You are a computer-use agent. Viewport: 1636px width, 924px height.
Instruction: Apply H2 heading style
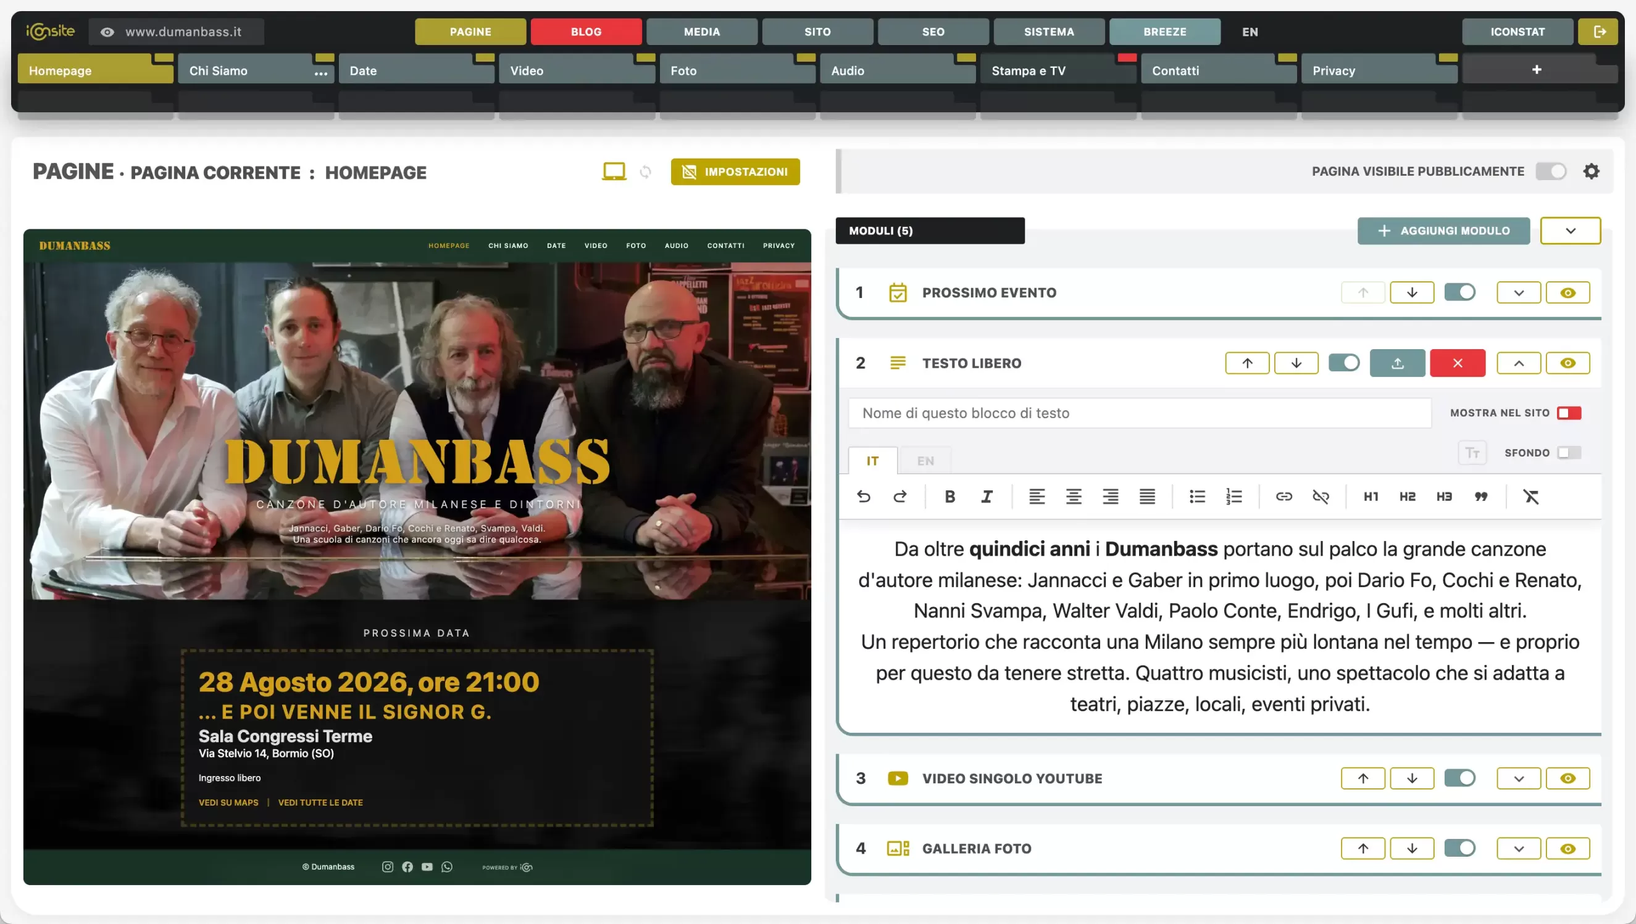(x=1408, y=497)
